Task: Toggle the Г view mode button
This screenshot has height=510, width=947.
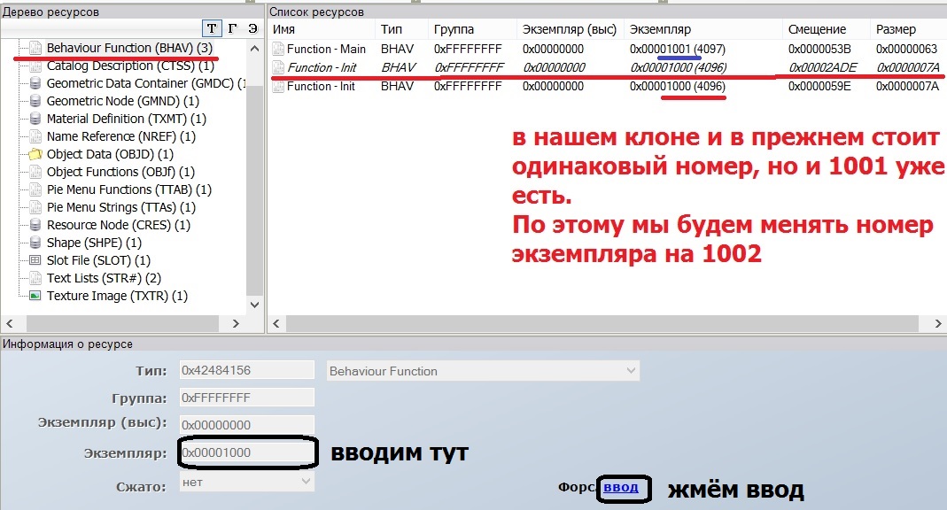Action: pyautogui.click(x=232, y=28)
